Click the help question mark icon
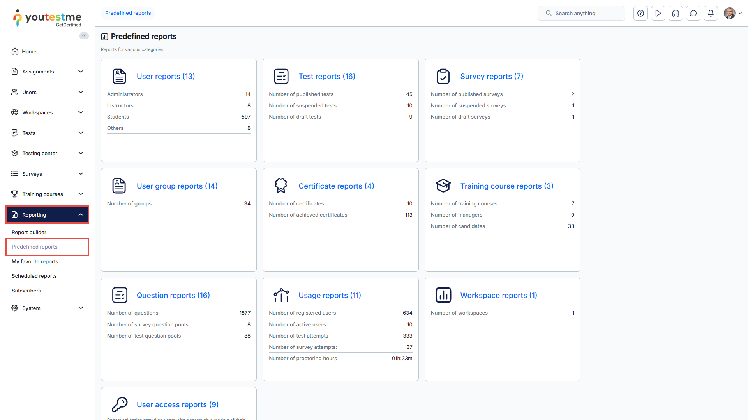 [x=640, y=13]
